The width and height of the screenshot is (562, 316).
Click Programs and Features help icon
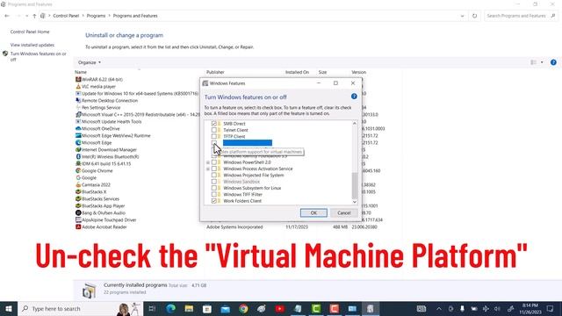[x=553, y=62]
